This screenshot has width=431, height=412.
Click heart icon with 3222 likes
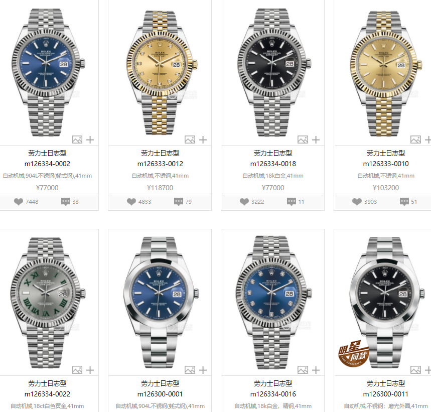pyautogui.click(x=244, y=202)
